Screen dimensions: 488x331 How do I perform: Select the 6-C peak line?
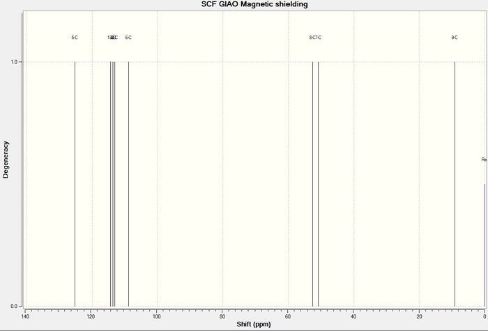pyautogui.click(x=128, y=184)
